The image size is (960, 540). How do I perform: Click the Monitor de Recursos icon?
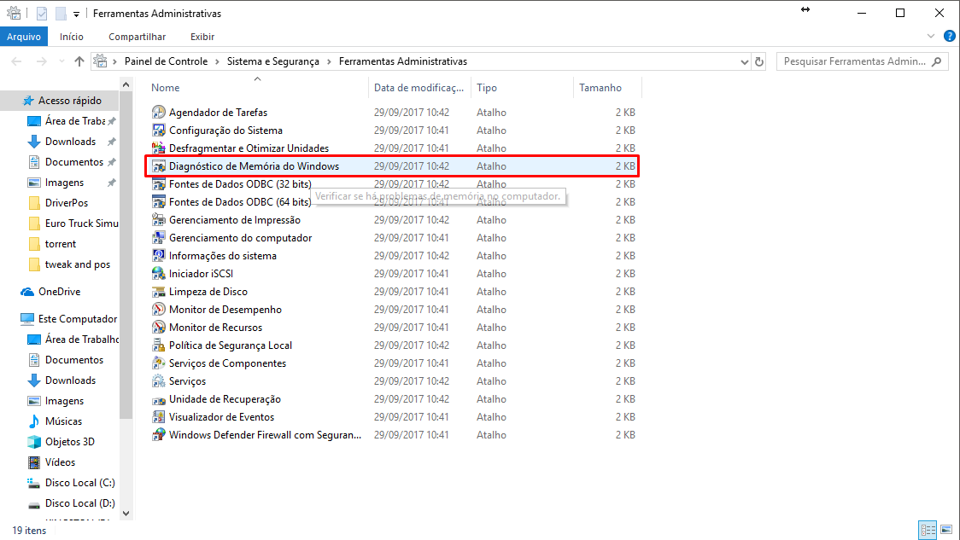point(159,328)
